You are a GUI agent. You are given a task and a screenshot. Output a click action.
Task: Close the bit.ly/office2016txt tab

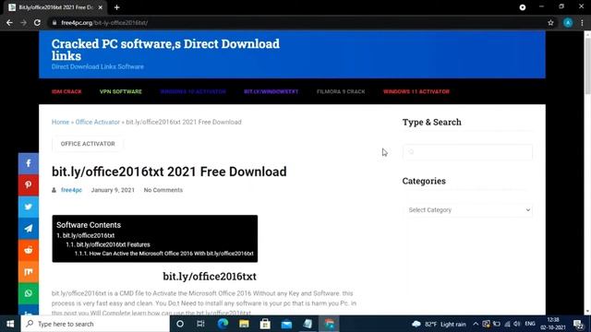tap(101, 7)
